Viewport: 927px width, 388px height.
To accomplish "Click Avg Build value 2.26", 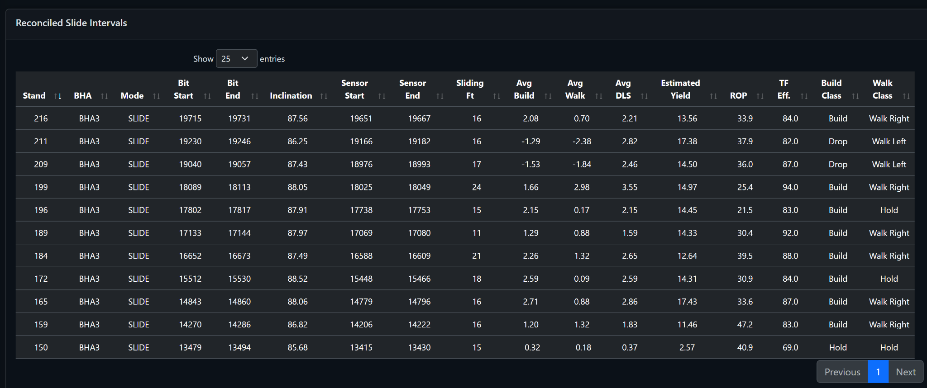I will (x=531, y=256).
